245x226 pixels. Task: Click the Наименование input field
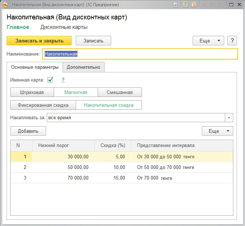140,54
